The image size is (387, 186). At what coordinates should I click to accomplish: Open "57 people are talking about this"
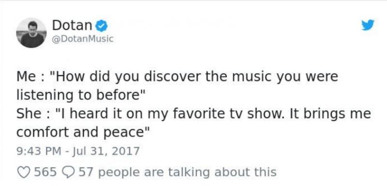coord(178,172)
